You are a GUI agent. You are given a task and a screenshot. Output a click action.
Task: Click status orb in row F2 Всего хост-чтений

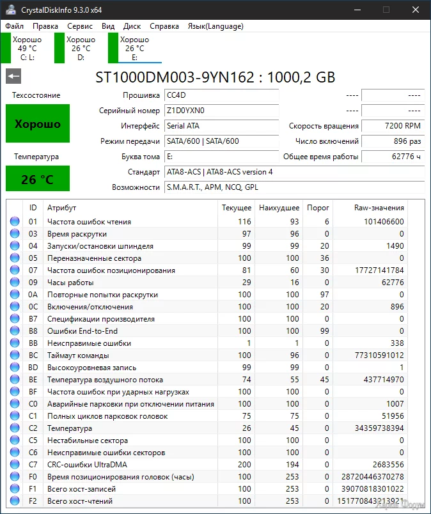pyautogui.click(x=15, y=500)
